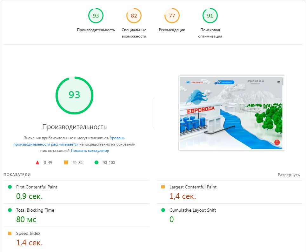Click the green 93 Производительность score gauge
Screen dimensions: 306x252
click(96, 15)
